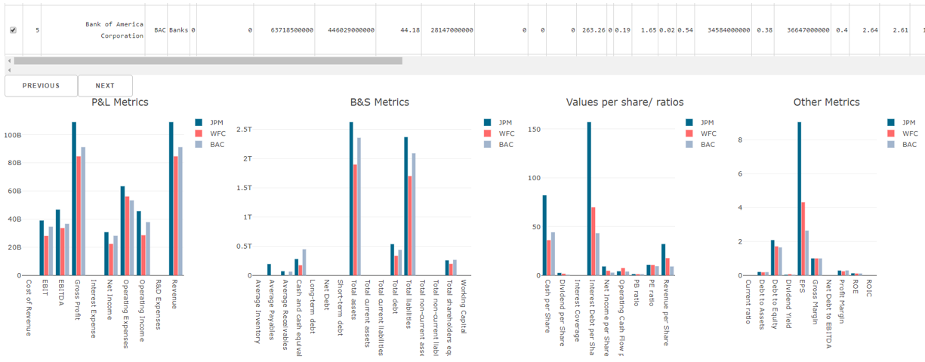Toggle WFC legend in Other Metrics chart
Image resolution: width=925 pixels, height=362 pixels.
click(x=903, y=133)
